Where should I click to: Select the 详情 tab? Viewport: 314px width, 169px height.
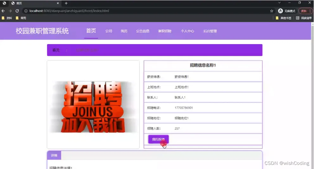coord(54,155)
